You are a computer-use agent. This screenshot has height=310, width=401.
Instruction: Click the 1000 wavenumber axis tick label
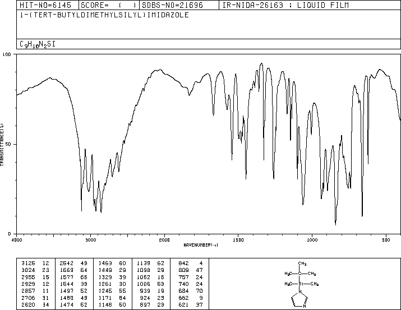[x=312, y=240]
